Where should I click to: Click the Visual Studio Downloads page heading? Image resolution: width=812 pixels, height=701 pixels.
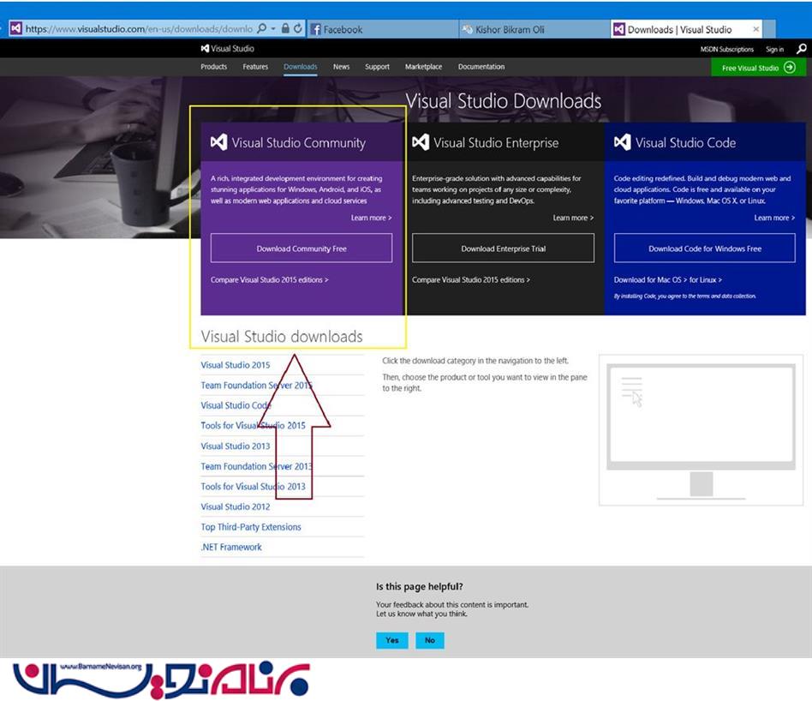pos(504,101)
